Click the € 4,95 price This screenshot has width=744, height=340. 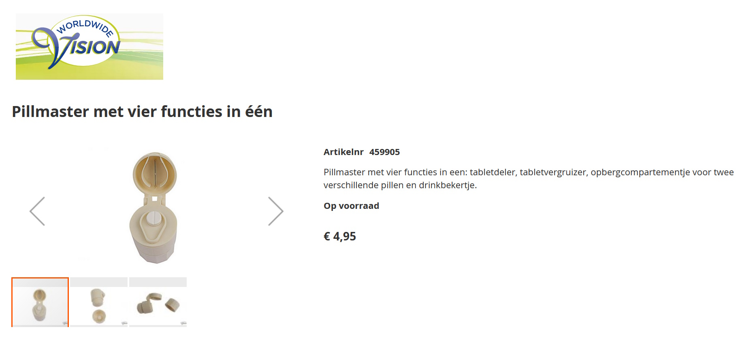(x=340, y=236)
